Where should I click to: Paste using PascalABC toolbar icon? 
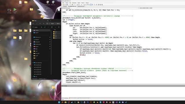(72, 5)
